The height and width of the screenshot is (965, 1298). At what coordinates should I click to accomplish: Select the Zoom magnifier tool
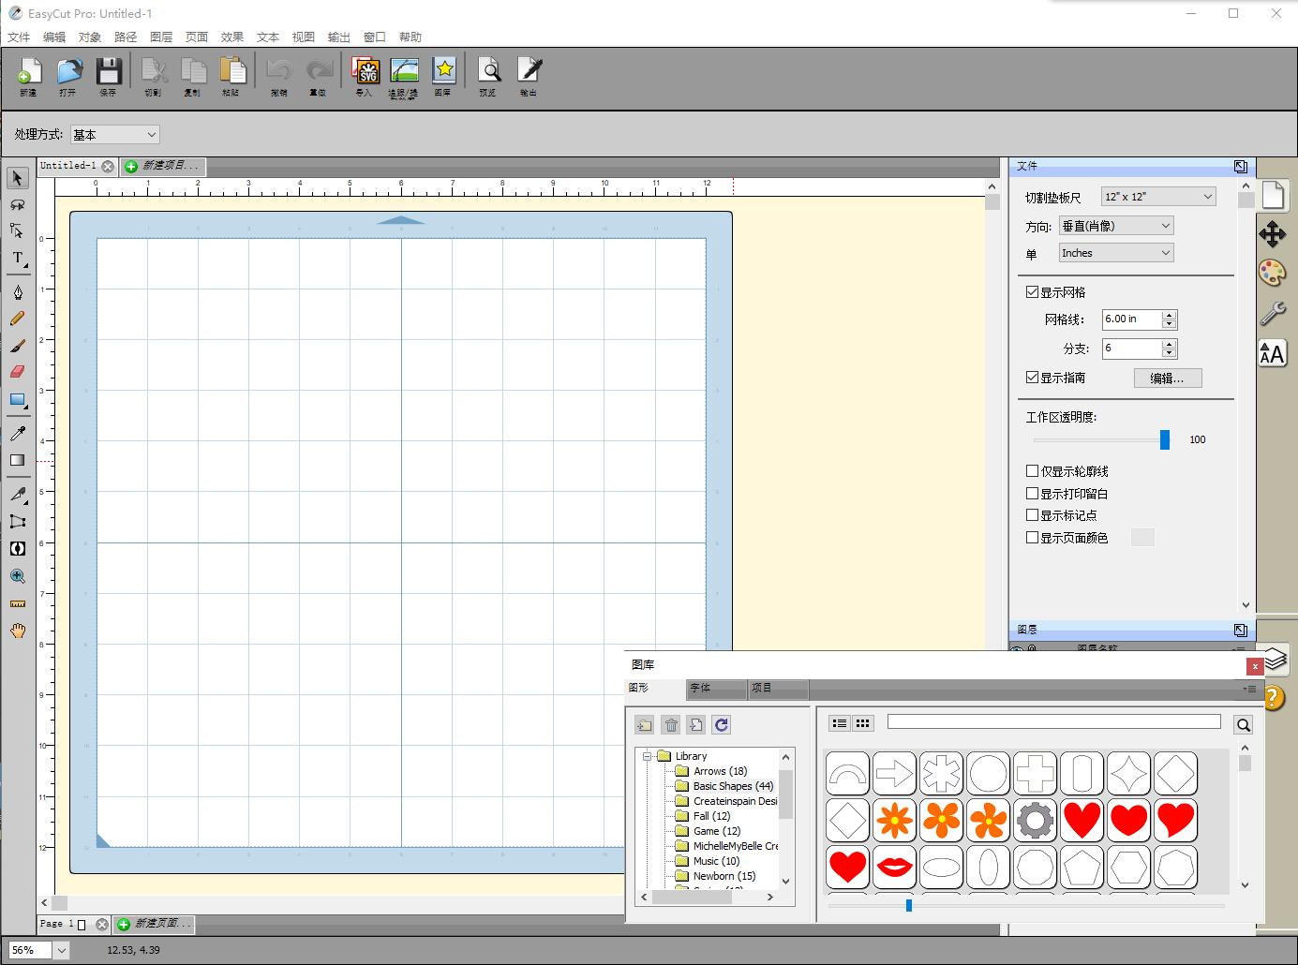[x=18, y=577]
